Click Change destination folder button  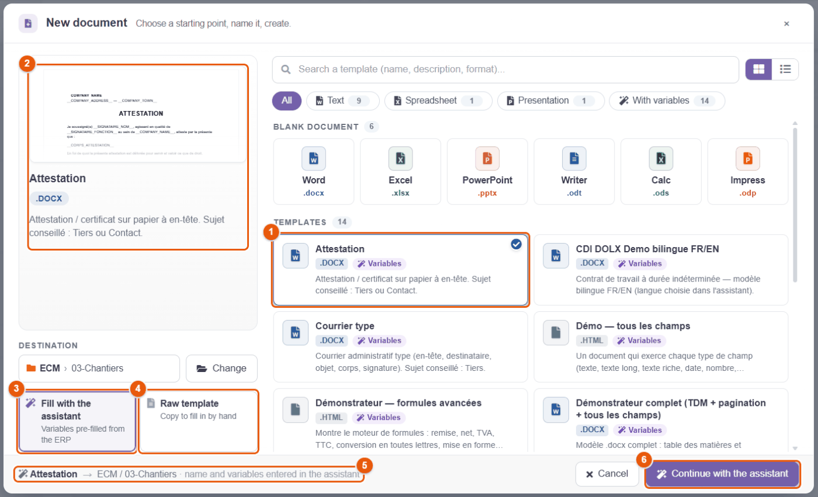coord(221,369)
